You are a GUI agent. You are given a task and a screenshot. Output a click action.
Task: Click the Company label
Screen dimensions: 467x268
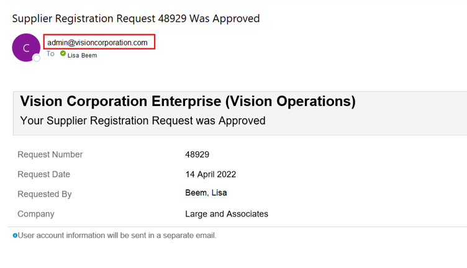coord(36,214)
